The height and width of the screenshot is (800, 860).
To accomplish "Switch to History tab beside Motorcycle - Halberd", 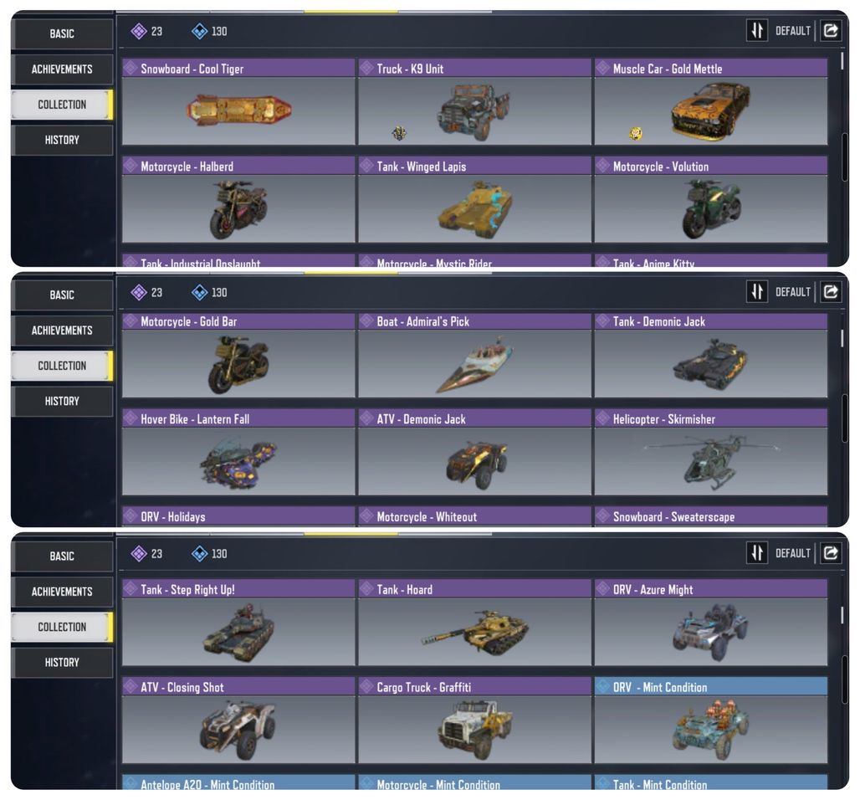I will point(62,140).
